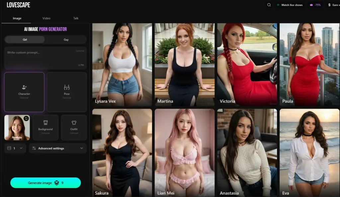The image size is (340, 197).
Task: Select the Sakura character card
Action: point(122,153)
